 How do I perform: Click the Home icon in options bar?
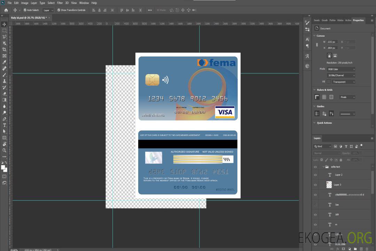pos(6,10)
